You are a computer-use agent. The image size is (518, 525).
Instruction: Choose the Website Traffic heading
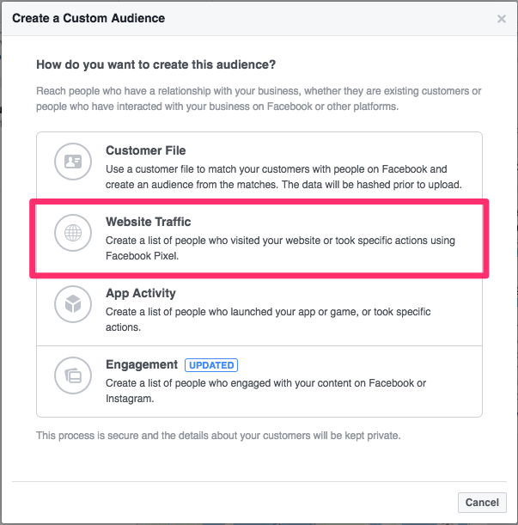click(x=149, y=222)
